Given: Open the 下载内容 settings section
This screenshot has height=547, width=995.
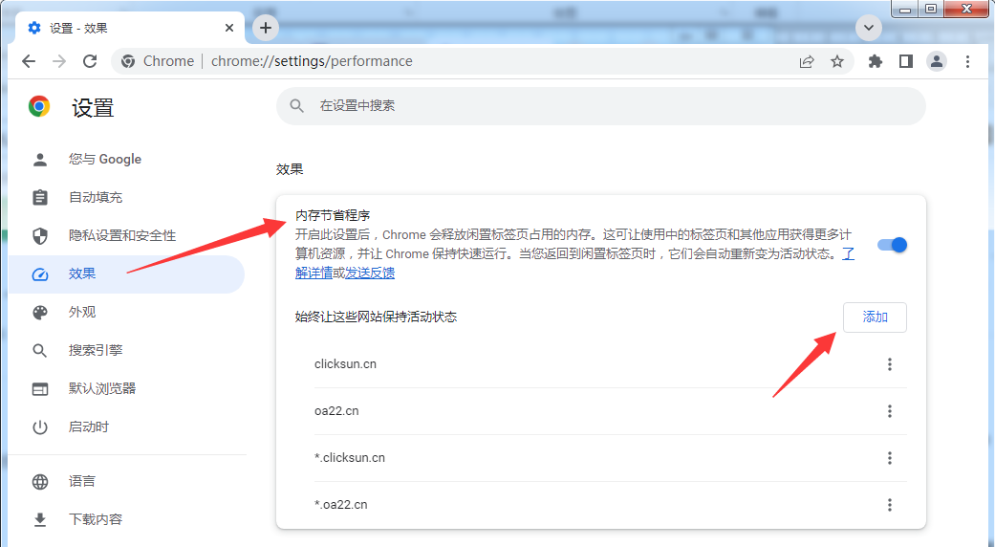Looking at the screenshot, I should coord(127,519).
